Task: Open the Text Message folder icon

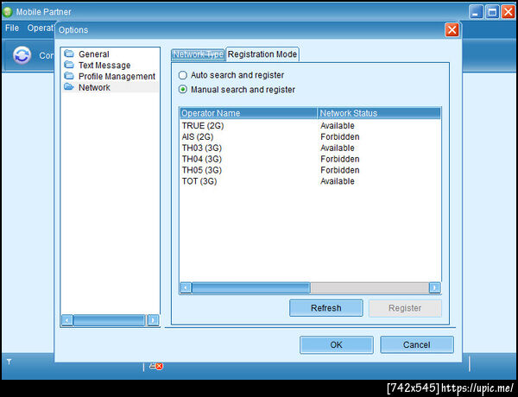Action: [x=69, y=65]
